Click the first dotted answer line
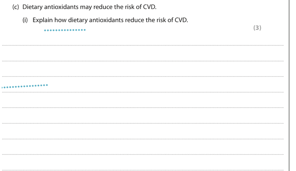This screenshot has height=171, width=296. (x=143, y=45)
